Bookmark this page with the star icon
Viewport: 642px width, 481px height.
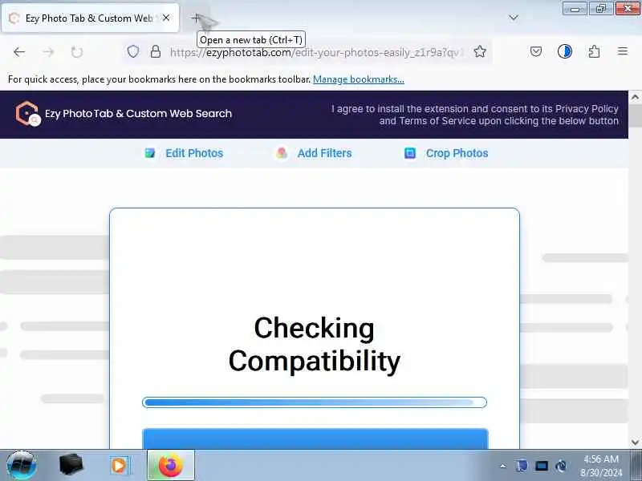480,52
